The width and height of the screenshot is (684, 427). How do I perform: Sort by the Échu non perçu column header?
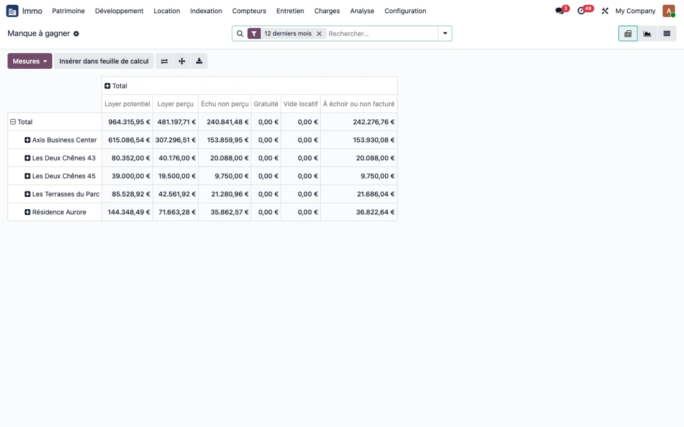pos(225,104)
